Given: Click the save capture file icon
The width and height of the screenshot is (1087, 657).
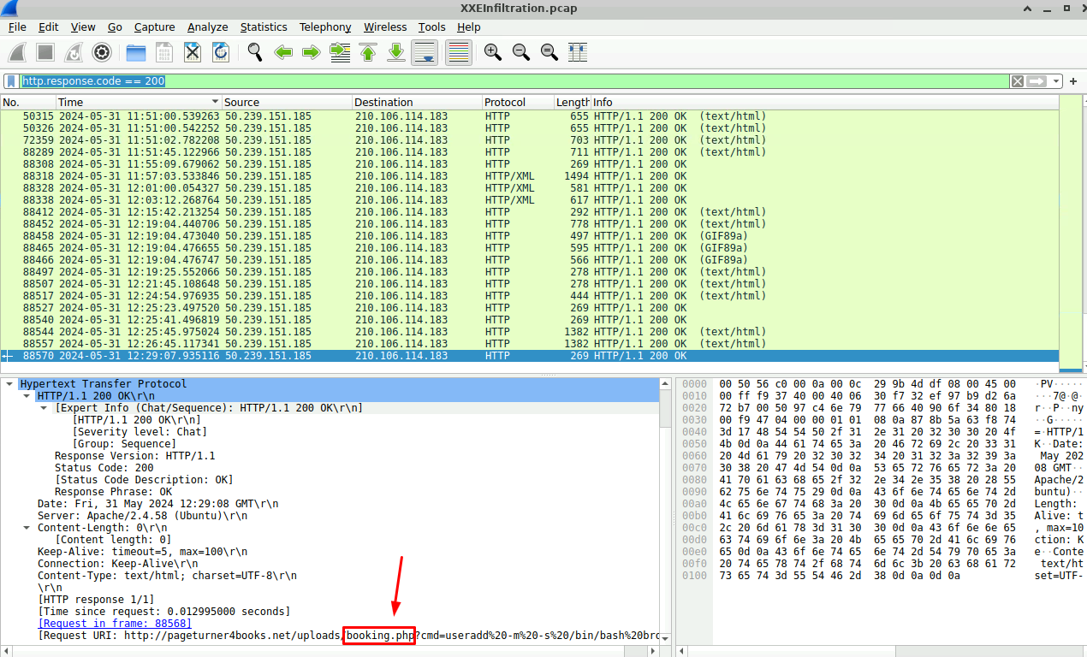Looking at the screenshot, I should 164,52.
